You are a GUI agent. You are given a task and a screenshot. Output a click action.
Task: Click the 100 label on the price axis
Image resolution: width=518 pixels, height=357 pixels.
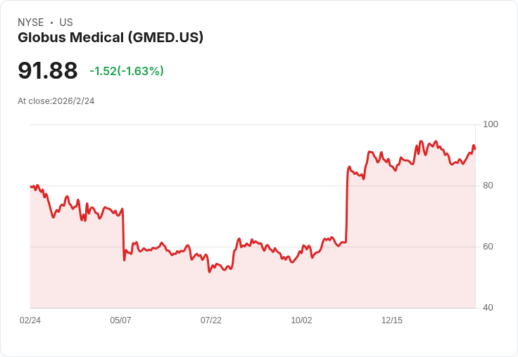pyautogui.click(x=491, y=124)
